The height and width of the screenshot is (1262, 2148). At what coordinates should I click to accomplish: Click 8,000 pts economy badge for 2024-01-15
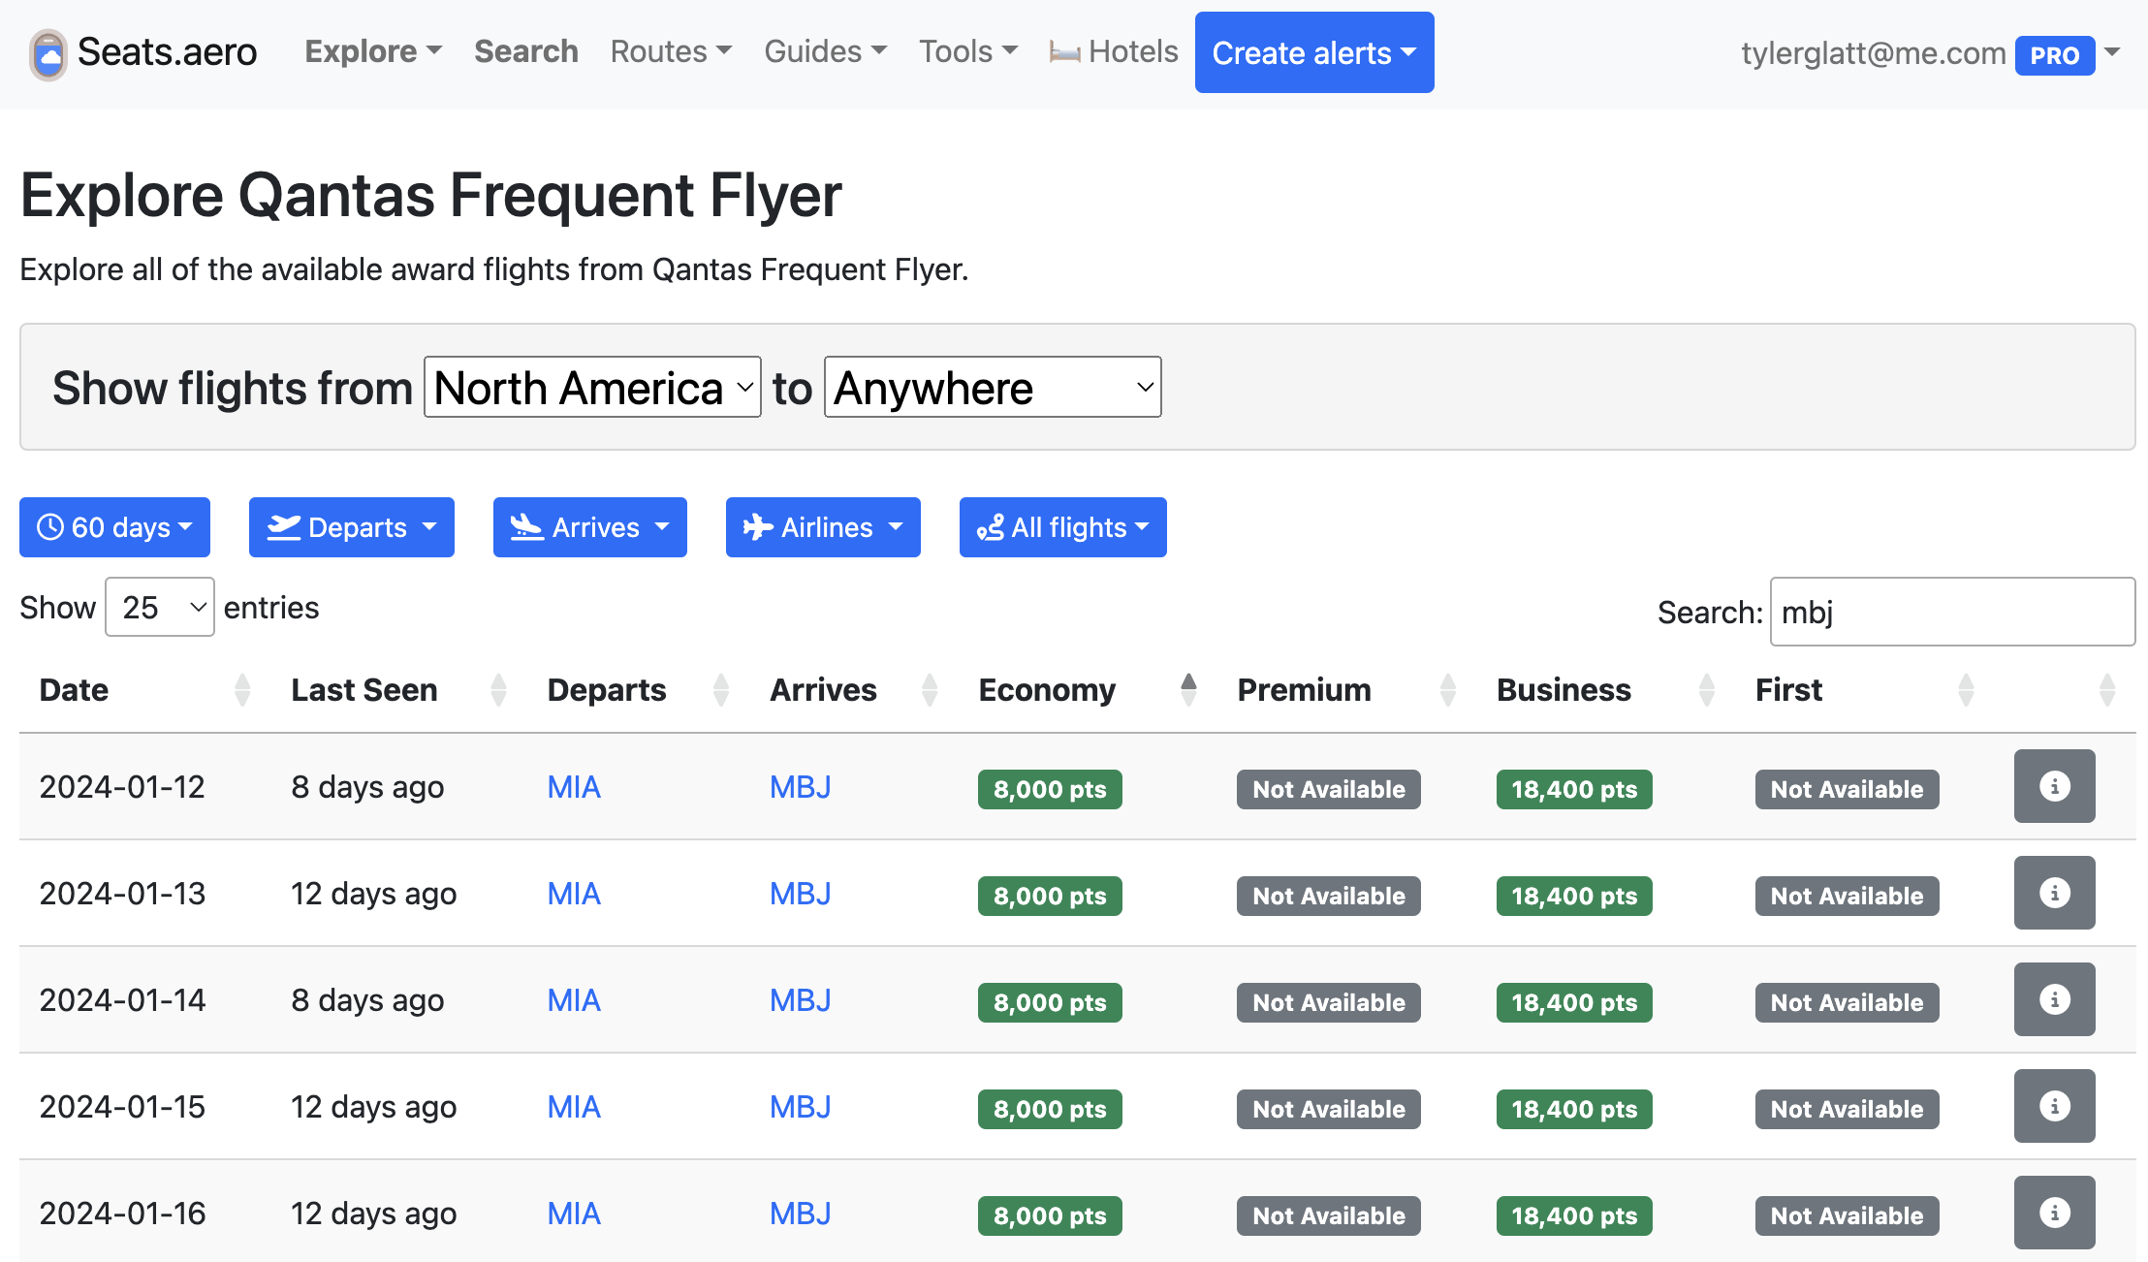click(1050, 1109)
